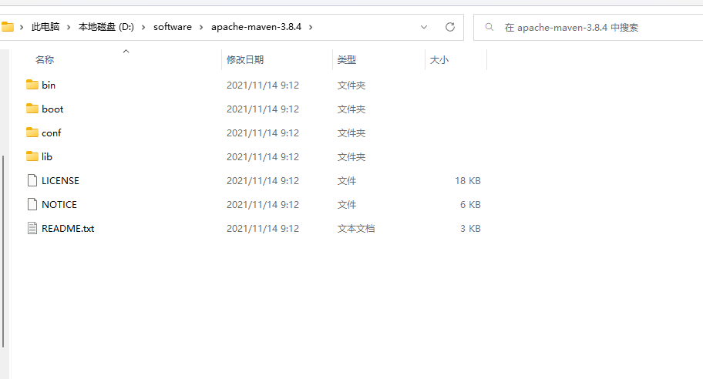Open the lib folder icon
This screenshot has width=703, height=379.
coord(32,156)
